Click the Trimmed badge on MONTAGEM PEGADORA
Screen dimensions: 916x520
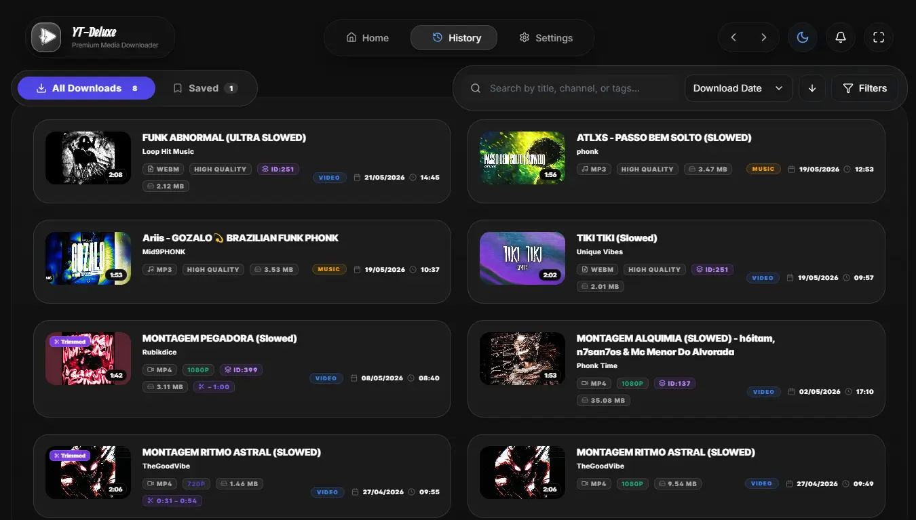point(70,342)
